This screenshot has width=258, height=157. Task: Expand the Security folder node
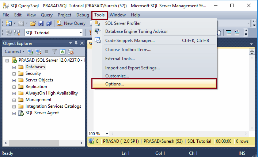pos(14,74)
